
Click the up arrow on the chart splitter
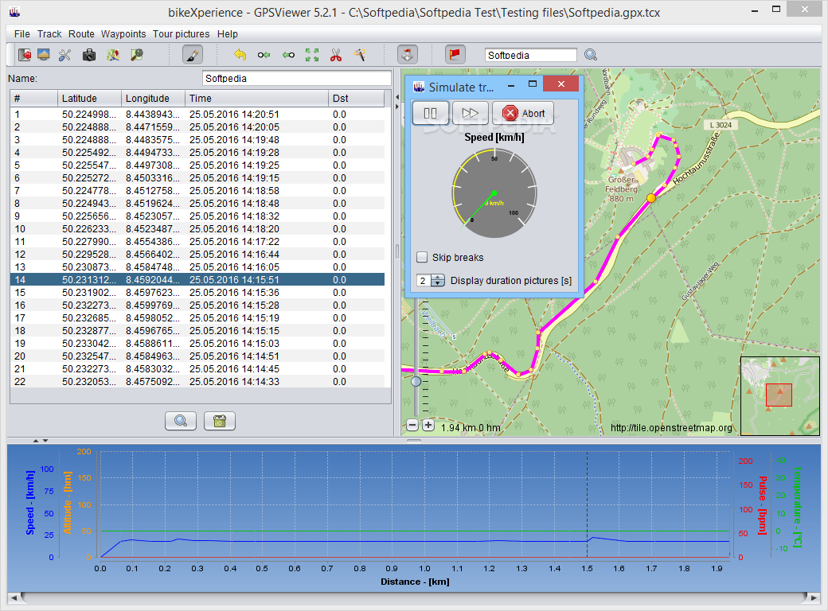(35, 441)
